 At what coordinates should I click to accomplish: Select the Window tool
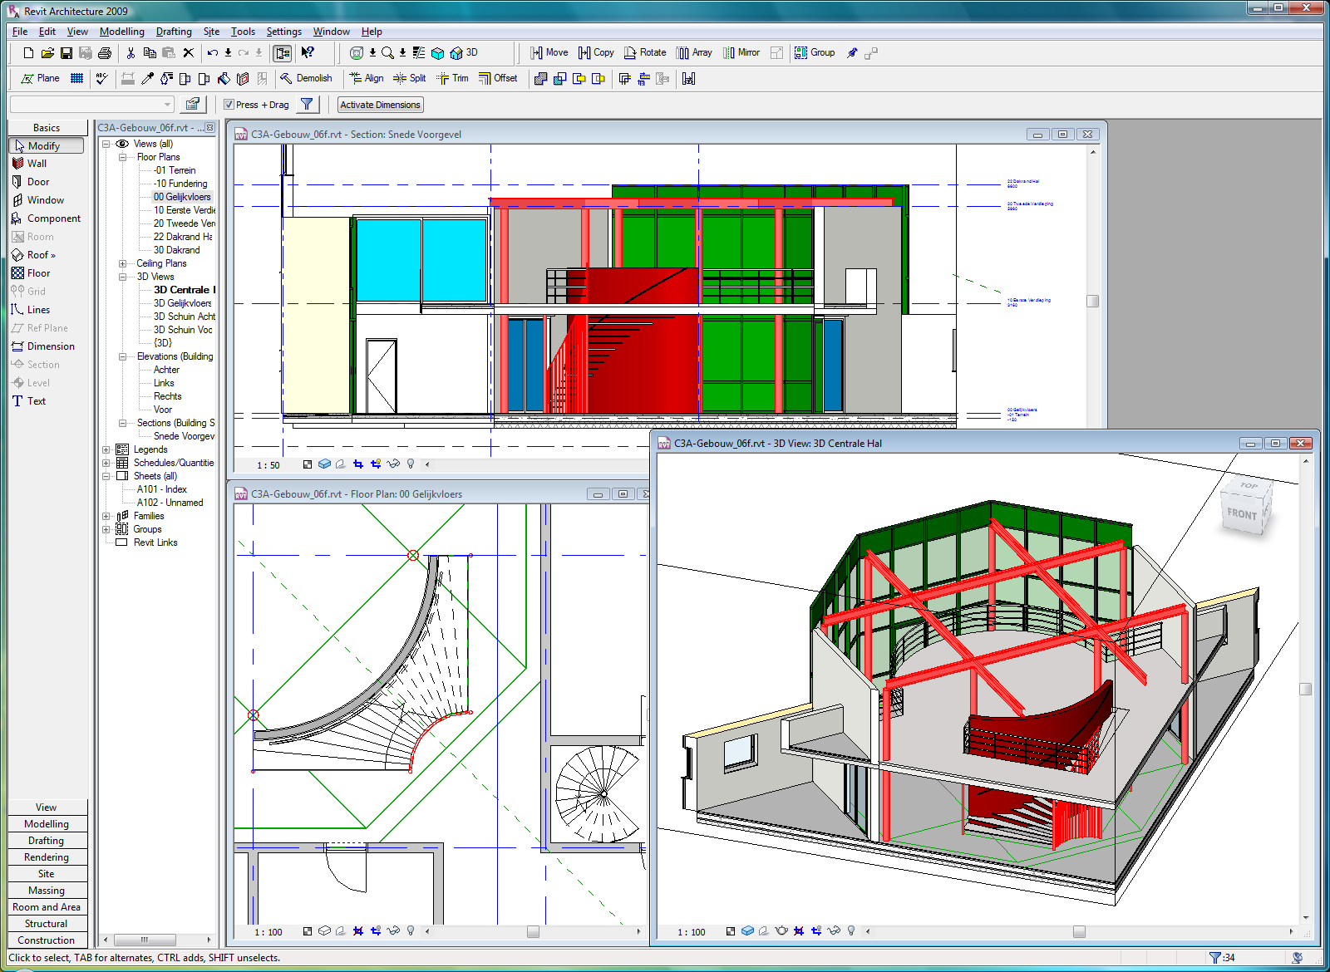[x=47, y=200]
